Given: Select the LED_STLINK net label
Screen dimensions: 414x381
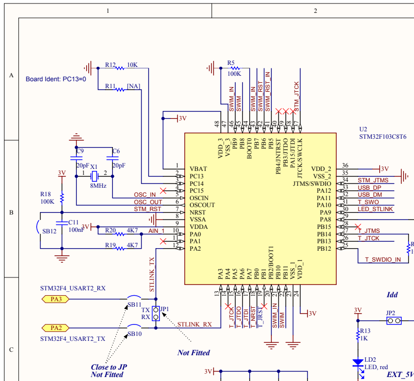Looking at the screenshot, I should (375, 209).
